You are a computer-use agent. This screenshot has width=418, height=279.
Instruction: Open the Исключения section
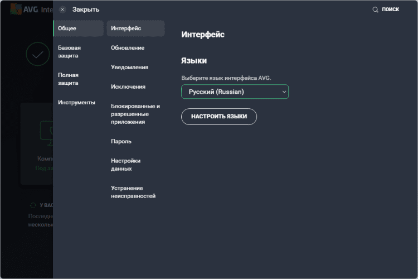pyautogui.click(x=128, y=87)
